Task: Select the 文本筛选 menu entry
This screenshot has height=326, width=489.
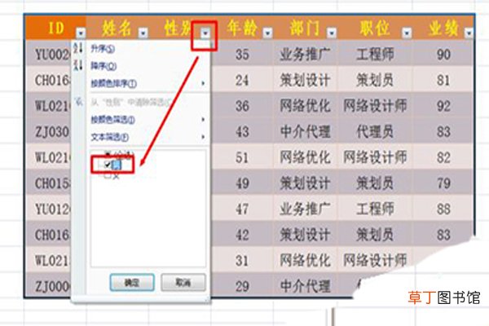Action: tap(109, 137)
